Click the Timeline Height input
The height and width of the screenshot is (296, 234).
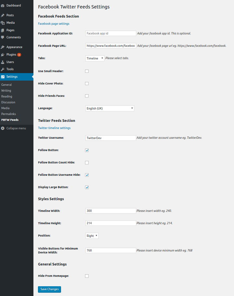click(x=111, y=223)
